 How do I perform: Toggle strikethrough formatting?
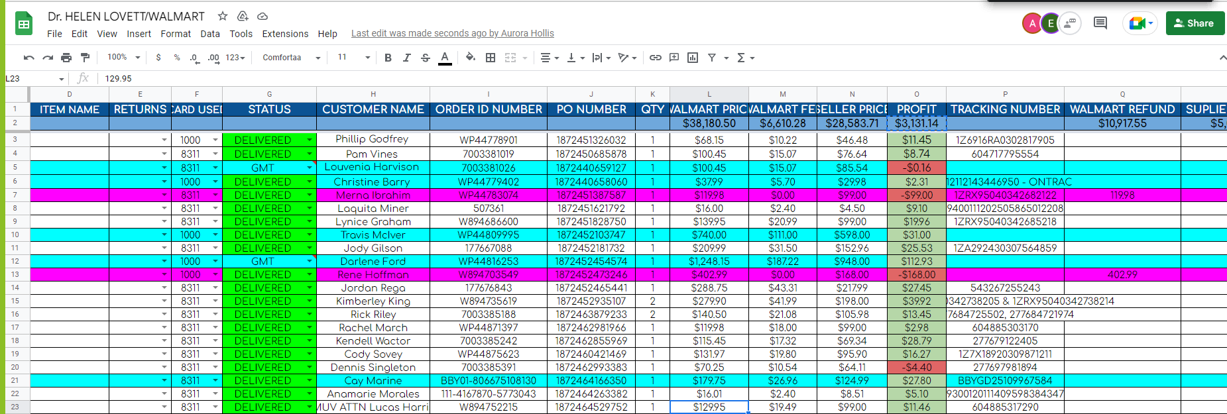[x=426, y=58]
